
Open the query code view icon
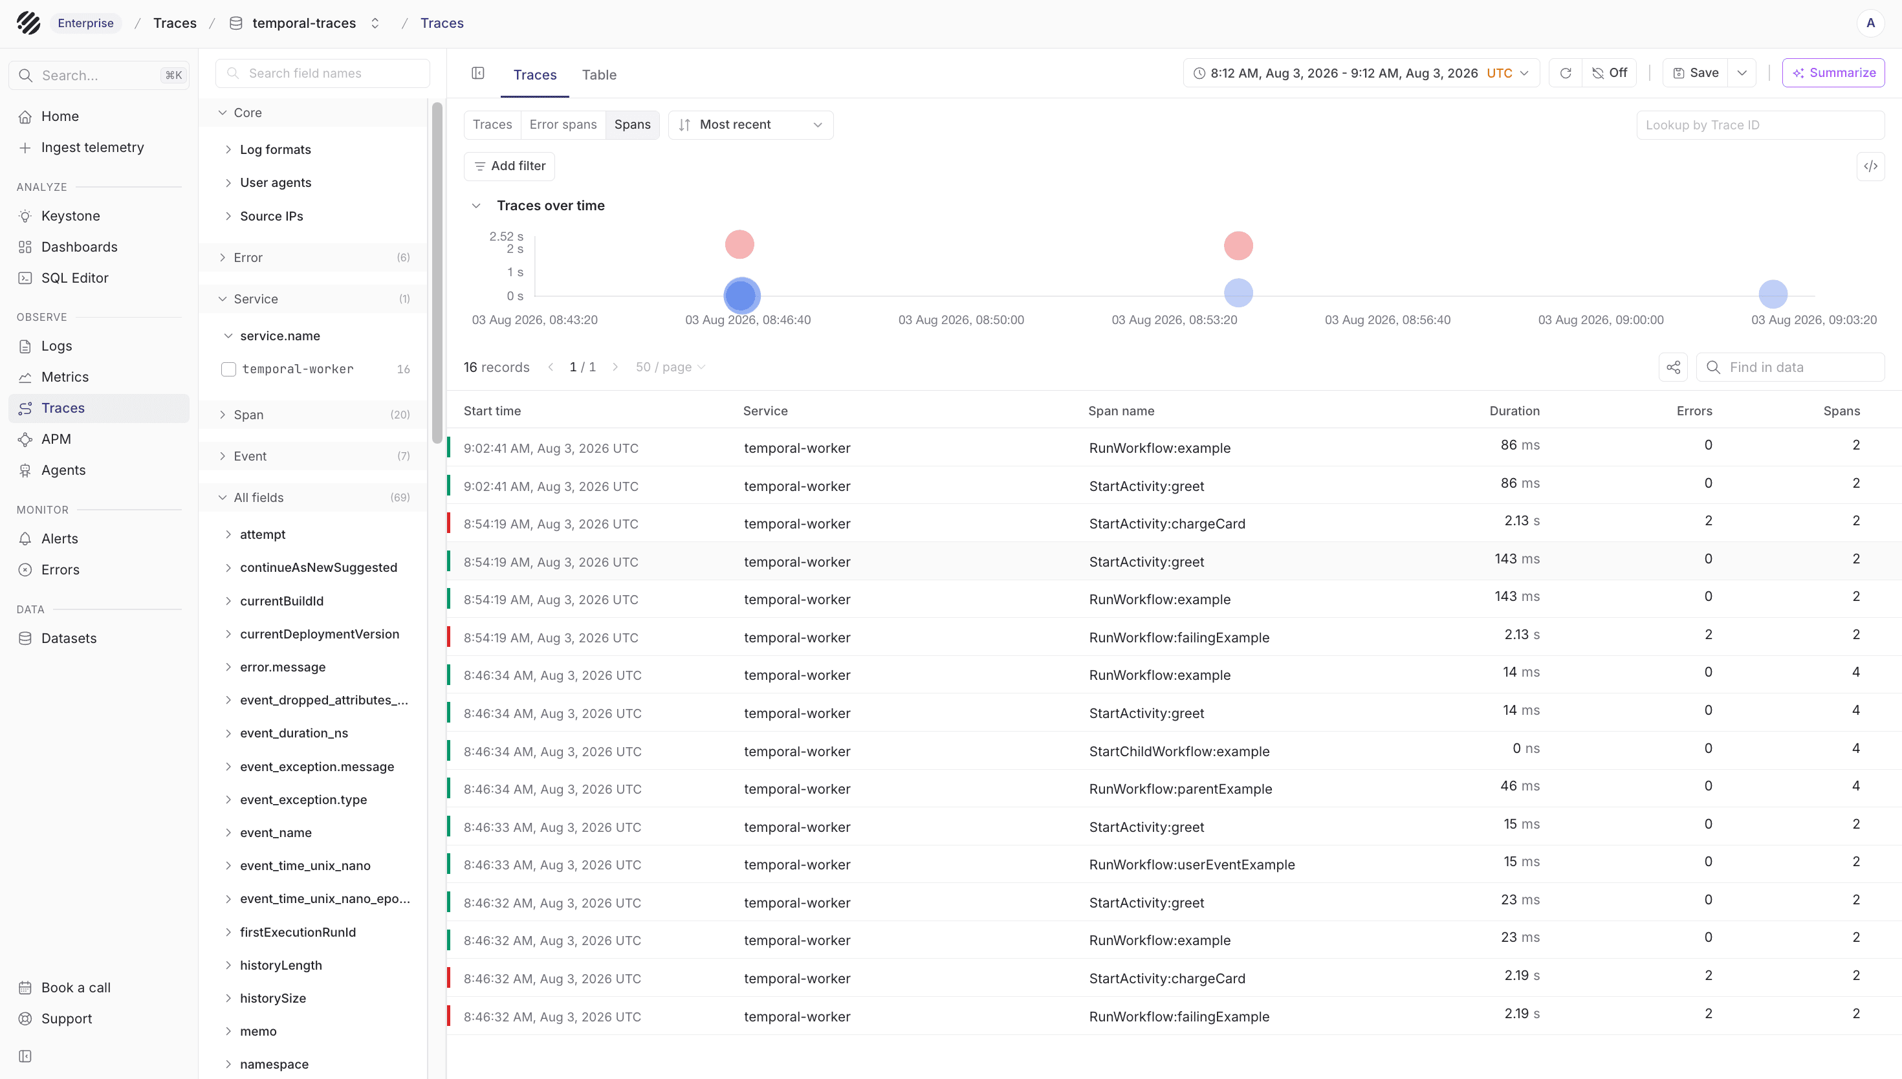[x=1871, y=166]
